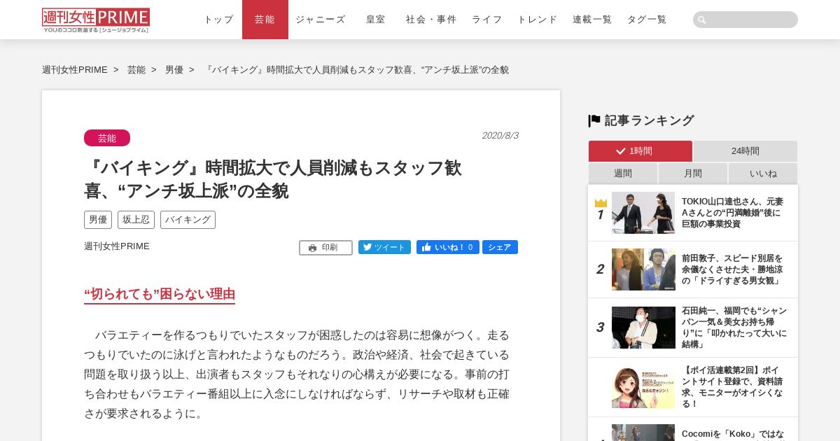Open the トレンド menu item
The width and height of the screenshot is (840, 441).
538,20
